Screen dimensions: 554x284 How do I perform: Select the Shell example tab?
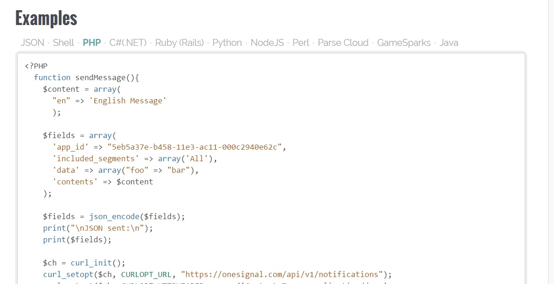pyautogui.click(x=64, y=43)
